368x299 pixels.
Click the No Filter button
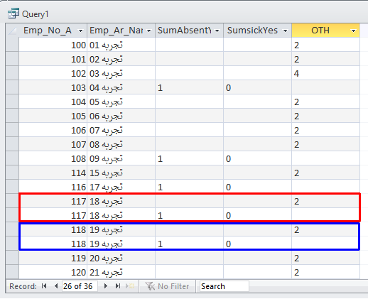[x=167, y=286]
